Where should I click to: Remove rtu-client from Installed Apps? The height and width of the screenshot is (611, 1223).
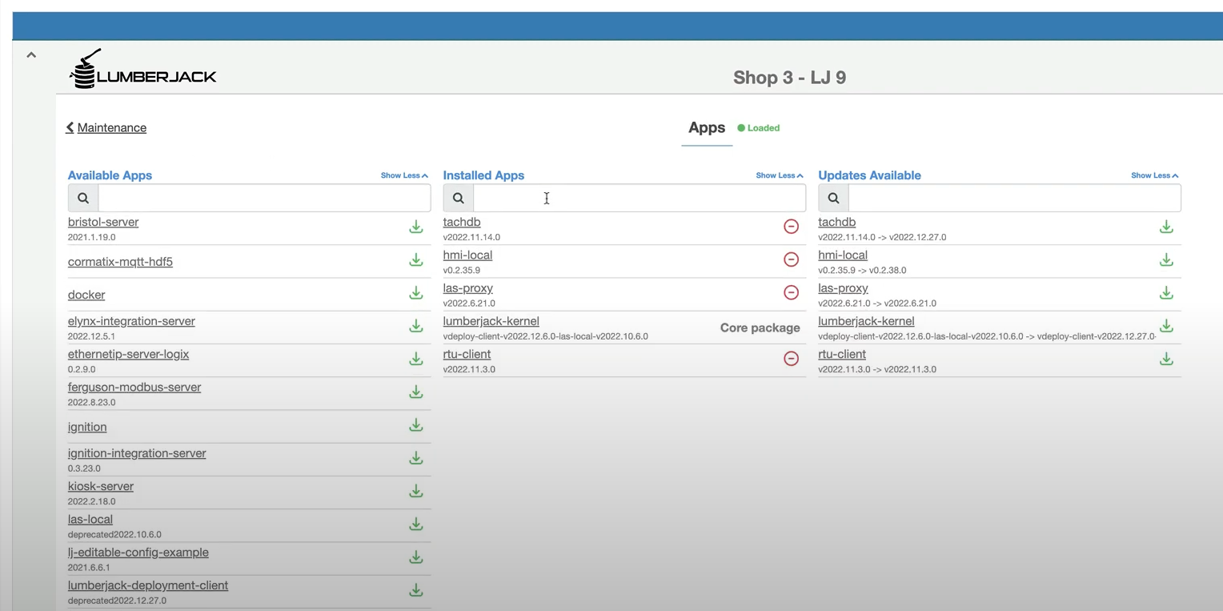[791, 359]
